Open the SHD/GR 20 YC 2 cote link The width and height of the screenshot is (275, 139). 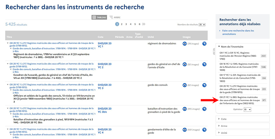[105, 66]
